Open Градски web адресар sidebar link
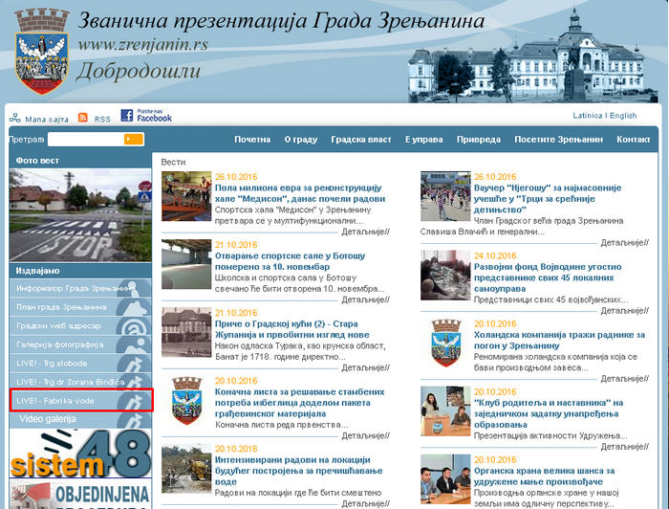This screenshot has width=669, height=509. tap(80, 326)
